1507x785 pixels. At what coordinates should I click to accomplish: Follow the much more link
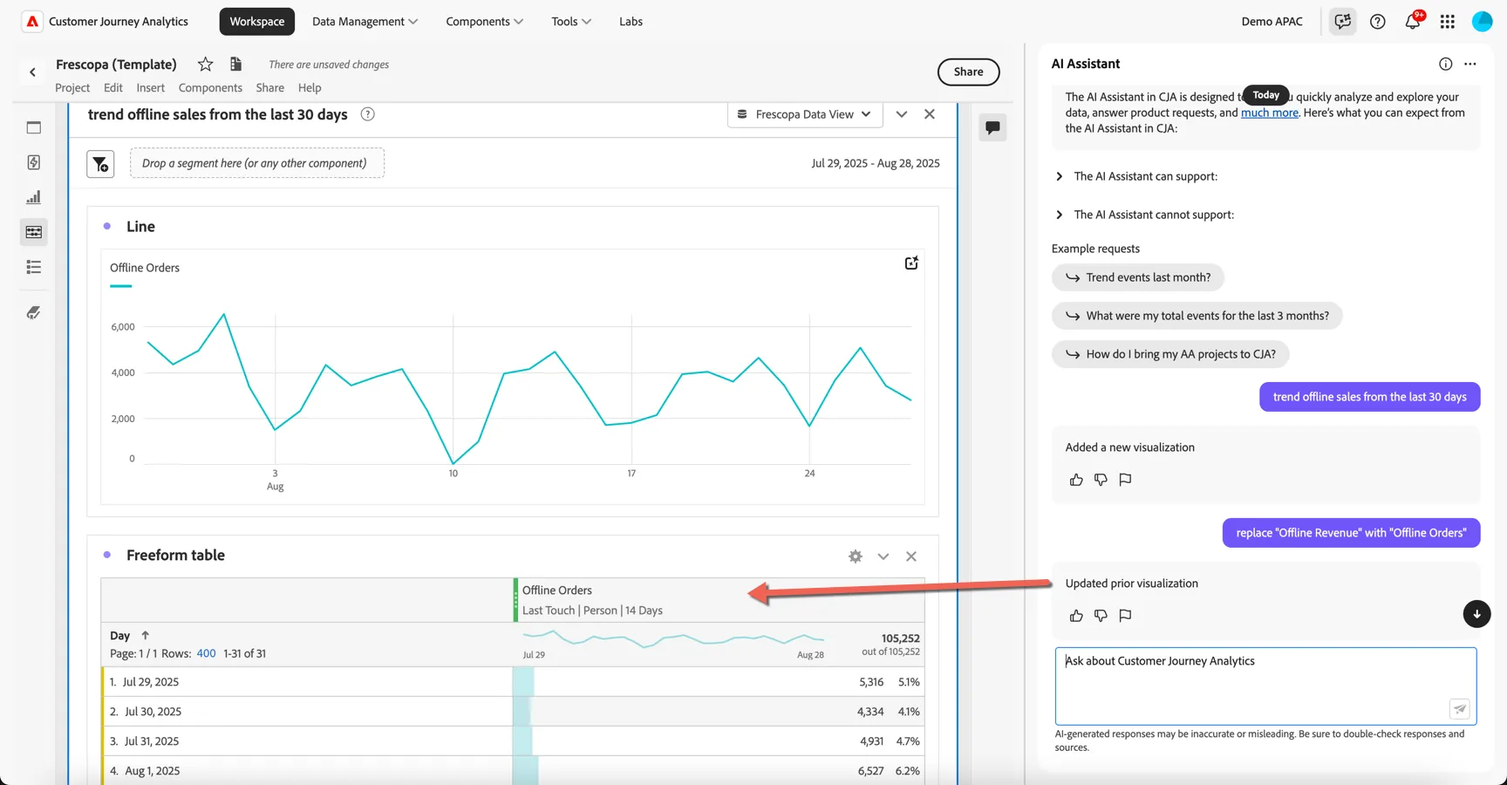[x=1269, y=113]
